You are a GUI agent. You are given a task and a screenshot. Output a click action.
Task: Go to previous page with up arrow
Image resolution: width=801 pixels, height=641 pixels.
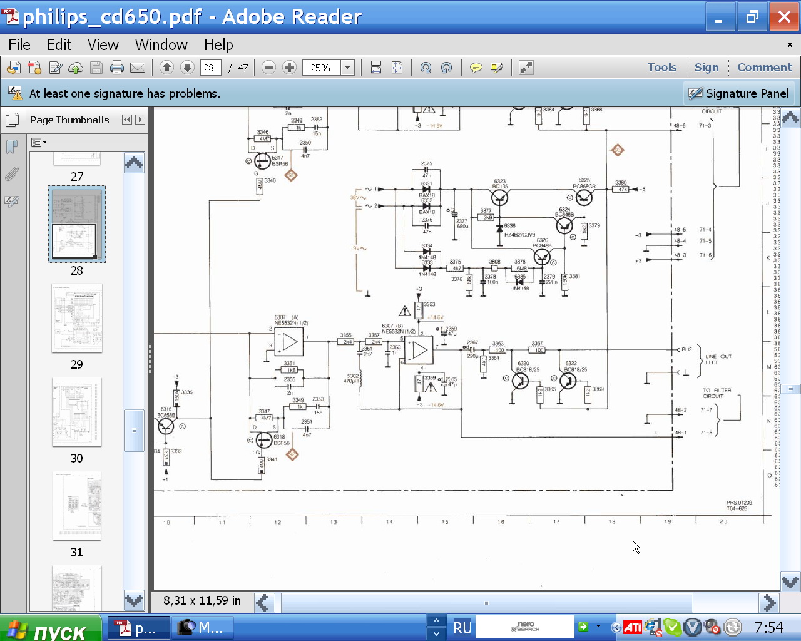tap(166, 68)
